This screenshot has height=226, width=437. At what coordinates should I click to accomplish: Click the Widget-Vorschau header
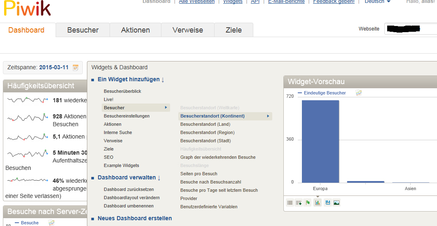pyautogui.click(x=360, y=82)
